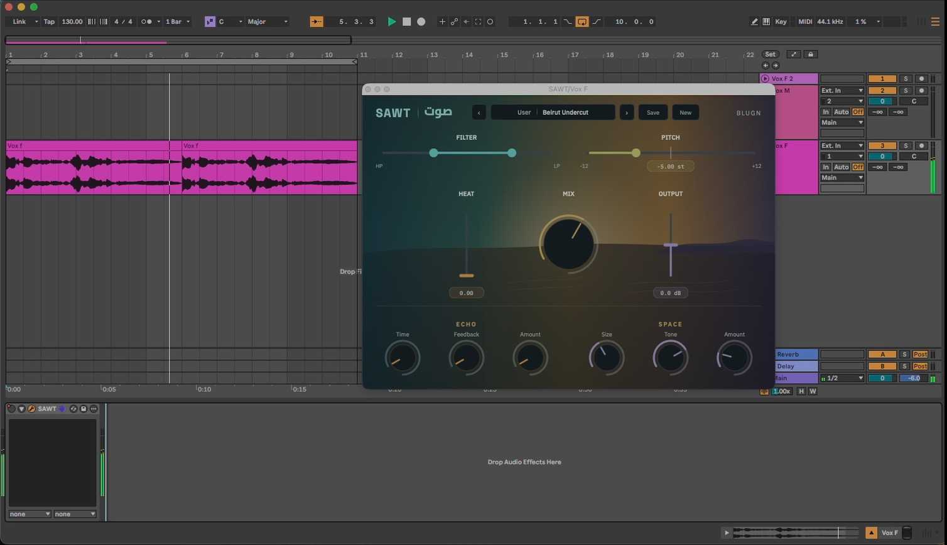
Task: Open metronome settings dropdown arrow
Action: click(158, 21)
